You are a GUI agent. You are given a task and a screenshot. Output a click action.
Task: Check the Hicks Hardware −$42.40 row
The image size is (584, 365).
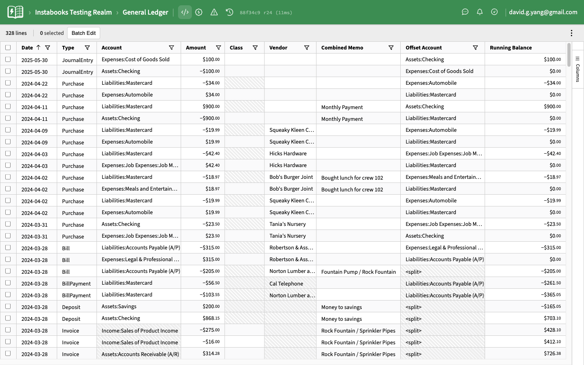click(x=8, y=153)
